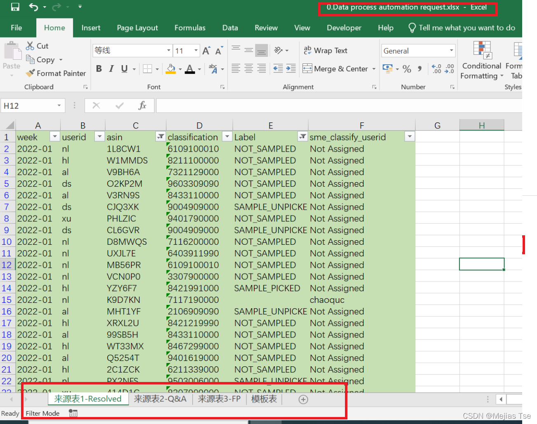The image size is (537, 424).
Task: Click the Orientation text angle icon
Action: [279, 50]
